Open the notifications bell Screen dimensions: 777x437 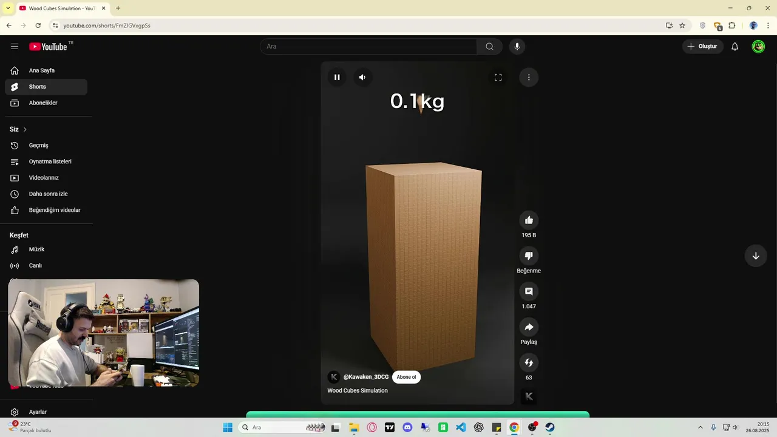click(735, 47)
